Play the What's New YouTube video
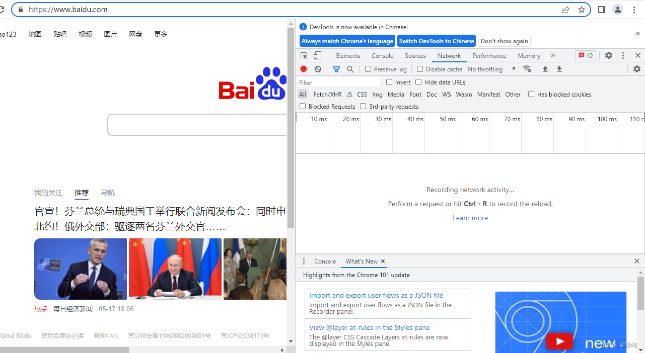This screenshot has height=353, width=645. coord(559,341)
